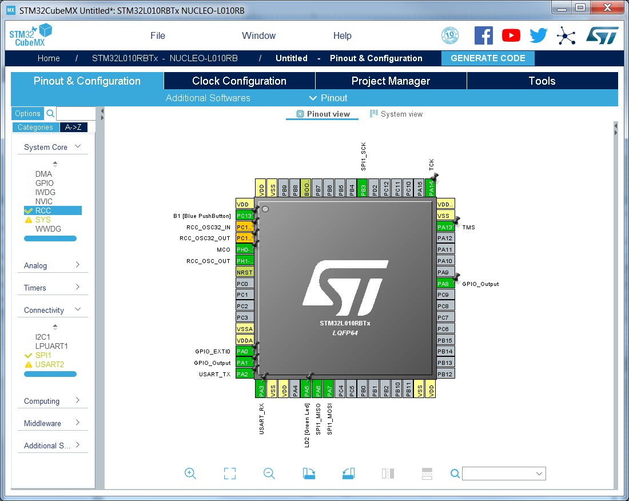Click the search icon next to Options
This screenshot has height=501, width=629.
(x=50, y=113)
